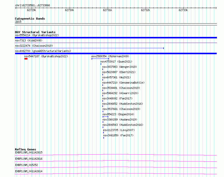Image resolution: width=224 pixels, height=177 pixels.
Task: Open esv2589354 (McKernan2009) variant label
Action: [110, 56]
